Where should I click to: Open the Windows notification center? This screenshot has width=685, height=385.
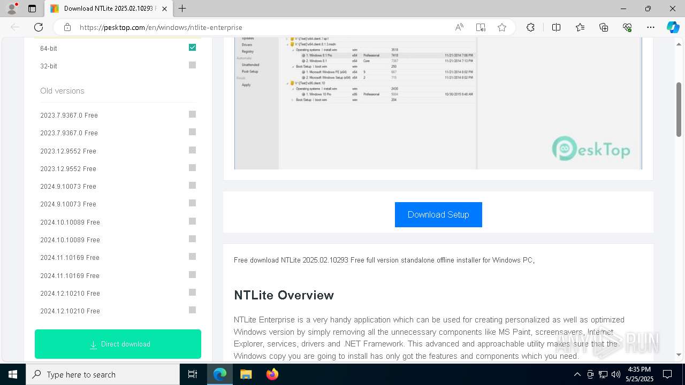point(667,374)
